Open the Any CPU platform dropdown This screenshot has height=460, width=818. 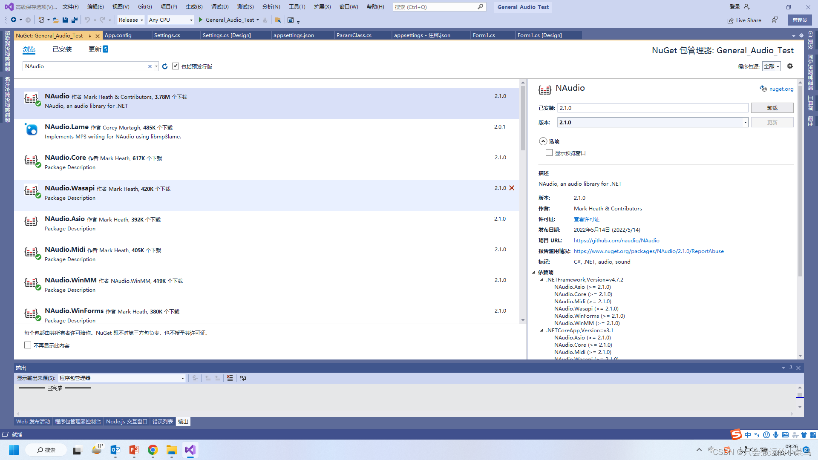[x=190, y=20]
